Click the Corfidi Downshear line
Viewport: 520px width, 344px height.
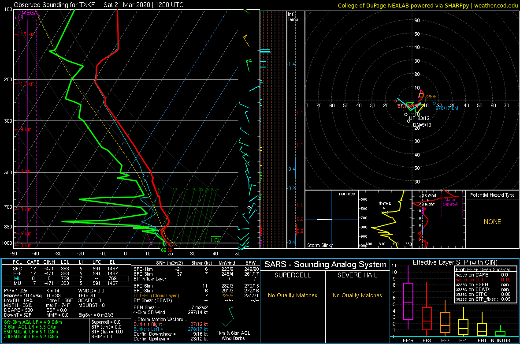pos(171,334)
